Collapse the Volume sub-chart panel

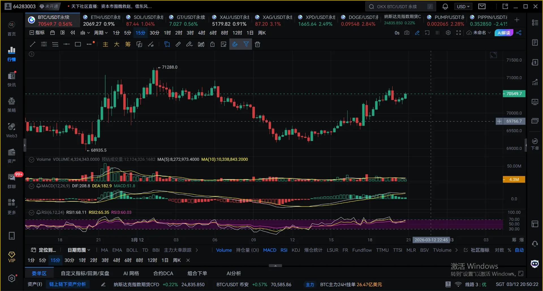[32, 159]
